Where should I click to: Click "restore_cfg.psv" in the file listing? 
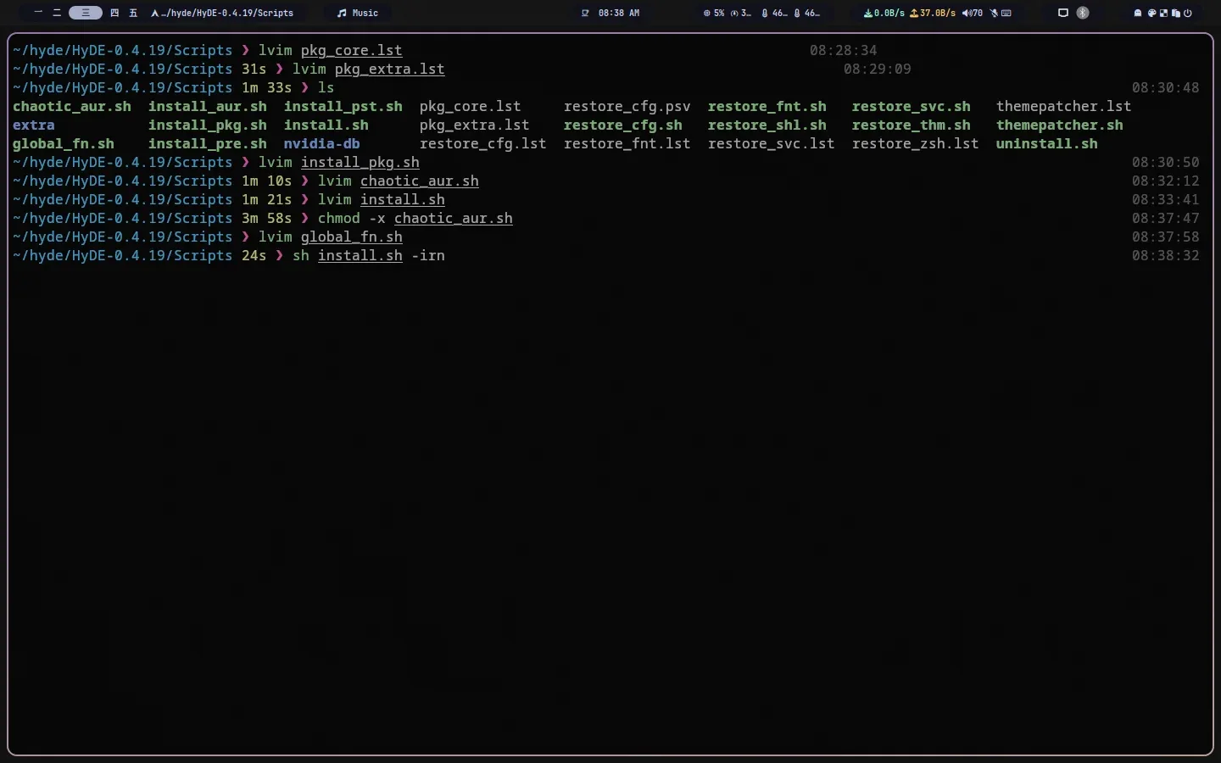pos(627,106)
